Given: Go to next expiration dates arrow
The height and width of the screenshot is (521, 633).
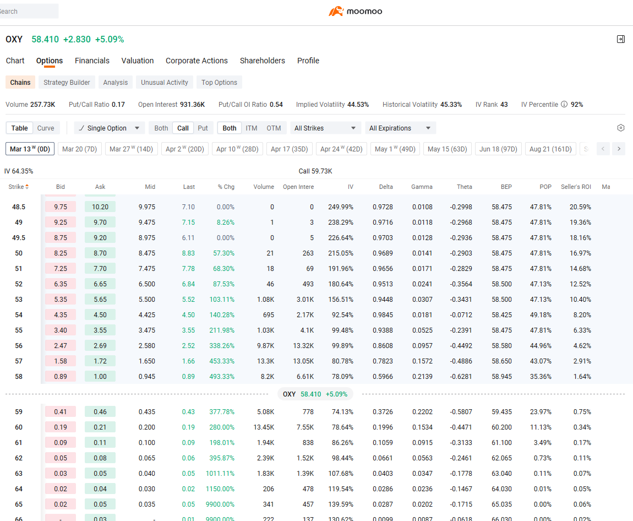Looking at the screenshot, I should 619,149.
